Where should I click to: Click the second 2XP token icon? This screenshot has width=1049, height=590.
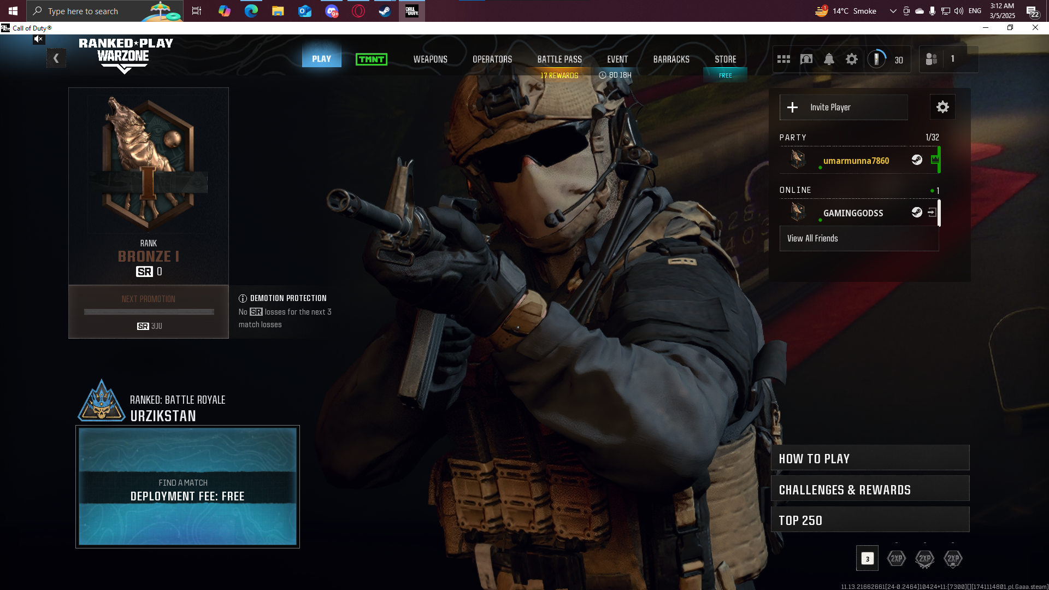[x=924, y=558]
